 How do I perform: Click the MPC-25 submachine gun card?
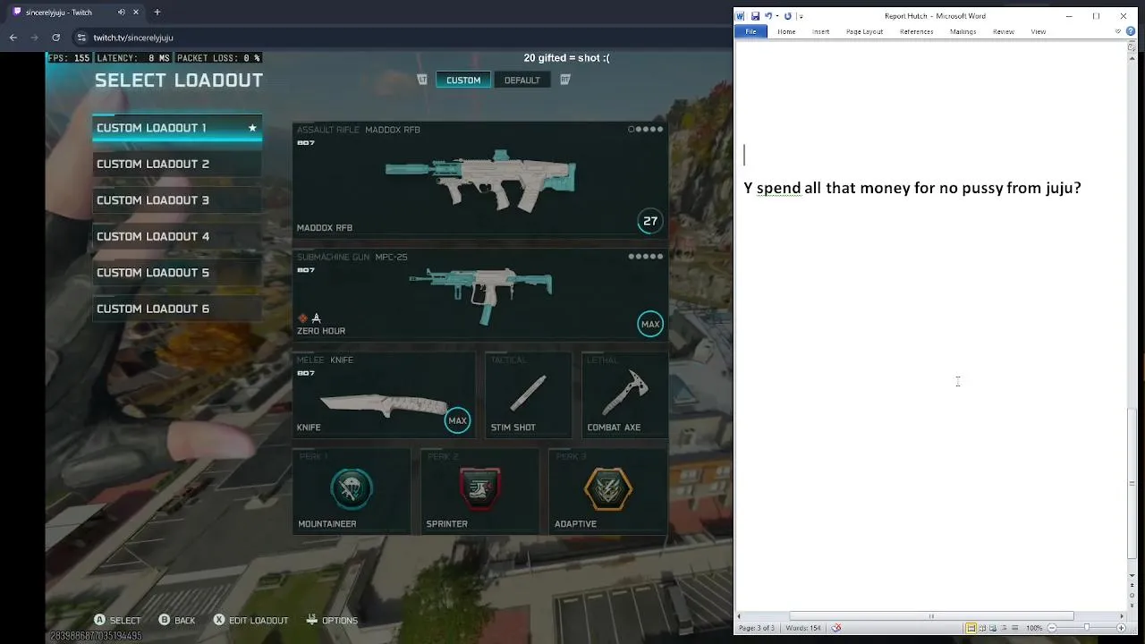(480, 295)
